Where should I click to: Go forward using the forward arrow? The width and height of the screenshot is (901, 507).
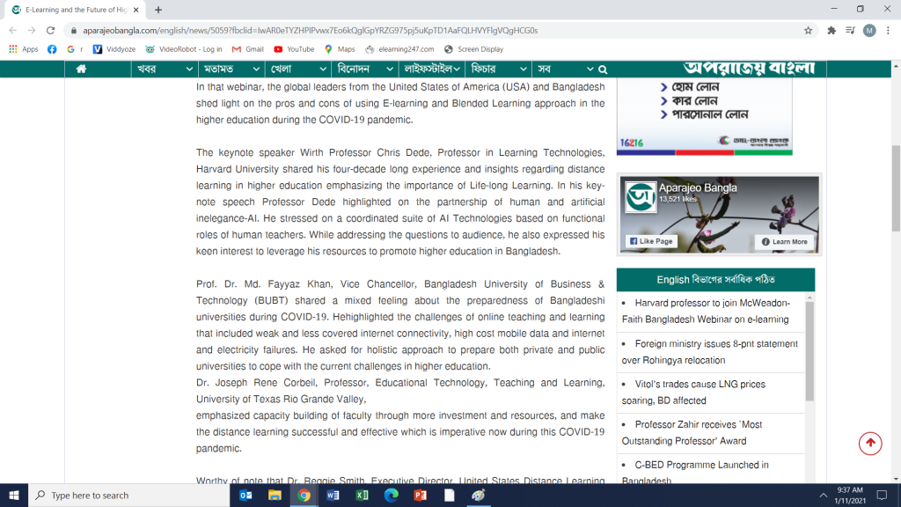pyautogui.click(x=32, y=31)
